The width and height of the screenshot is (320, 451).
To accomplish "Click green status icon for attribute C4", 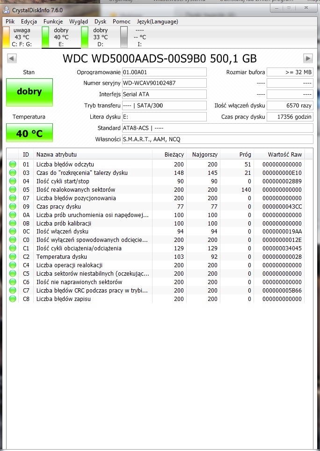I will [x=13, y=265].
